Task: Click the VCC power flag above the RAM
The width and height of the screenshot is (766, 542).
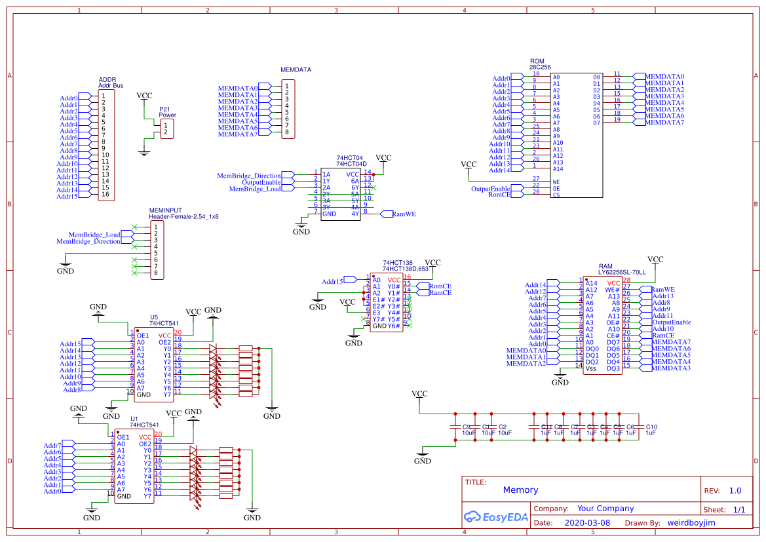Action: pos(657,261)
